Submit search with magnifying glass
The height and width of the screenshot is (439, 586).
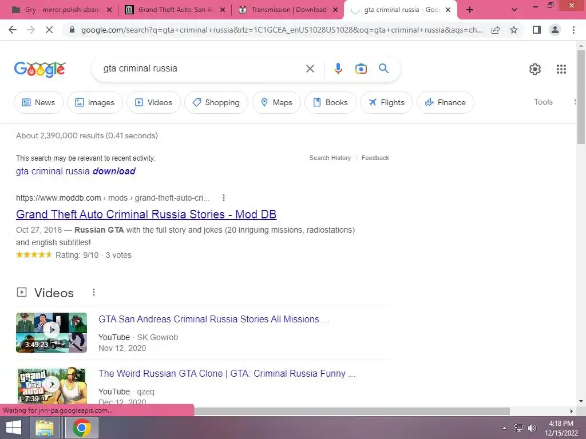(x=383, y=69)
